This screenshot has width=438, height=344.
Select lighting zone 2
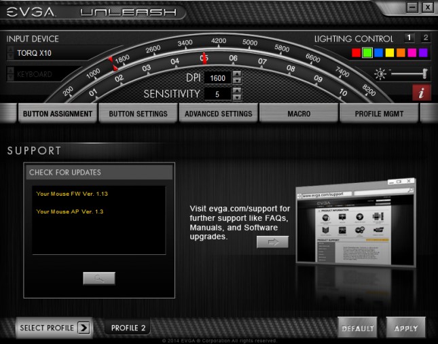coord(425,38)
